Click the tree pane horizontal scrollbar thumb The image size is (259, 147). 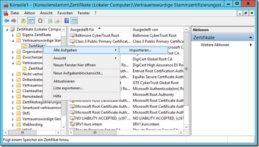[23, 132]
